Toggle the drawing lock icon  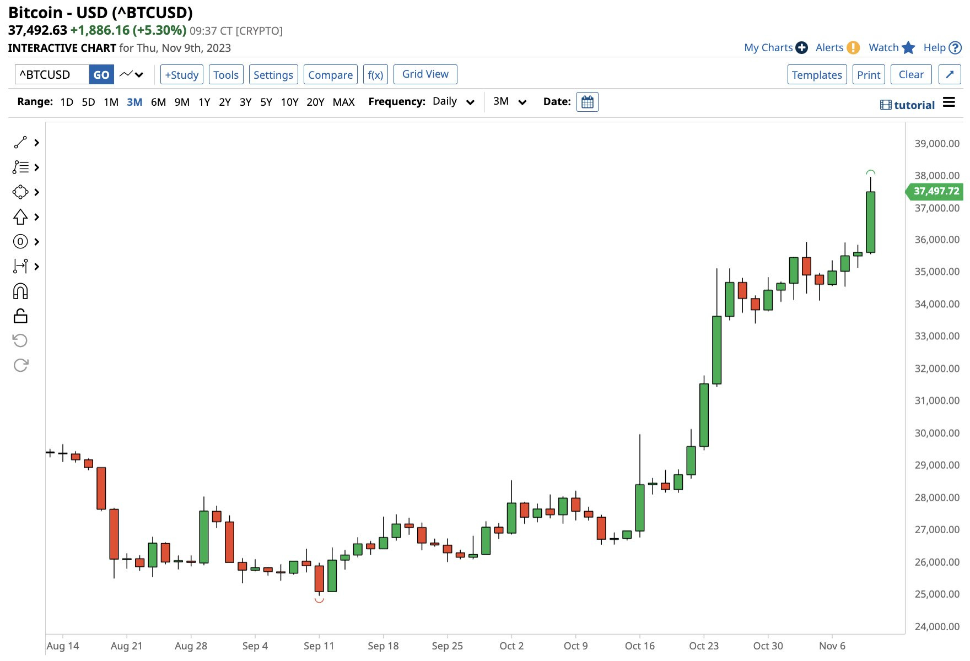20,316
